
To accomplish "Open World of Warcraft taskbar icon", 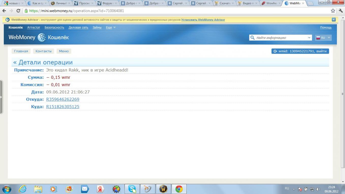I will [x=163, y=189].
